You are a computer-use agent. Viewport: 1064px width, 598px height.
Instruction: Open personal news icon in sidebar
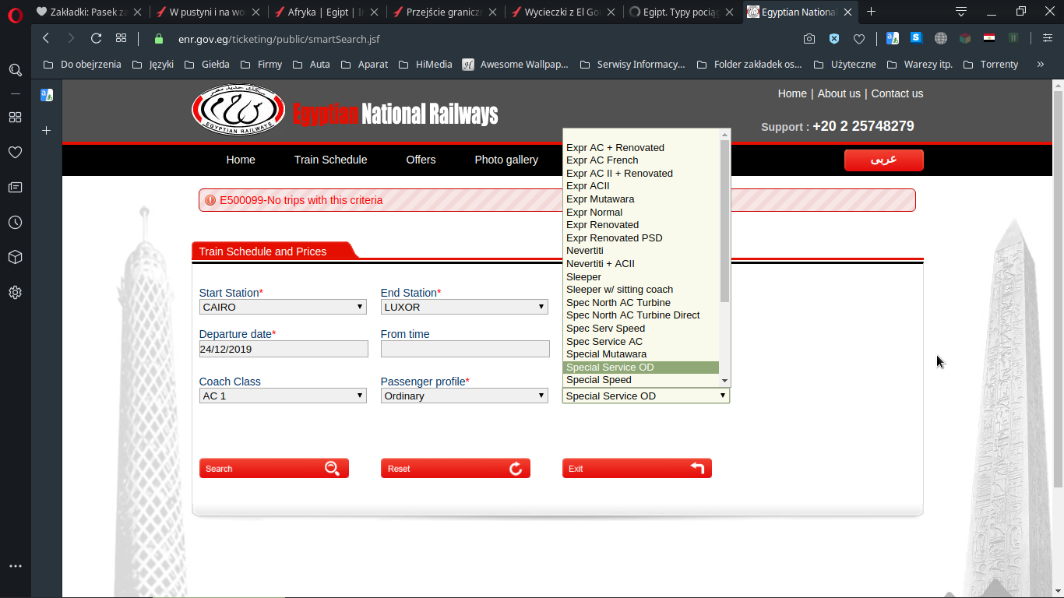[x=15, y=187]
